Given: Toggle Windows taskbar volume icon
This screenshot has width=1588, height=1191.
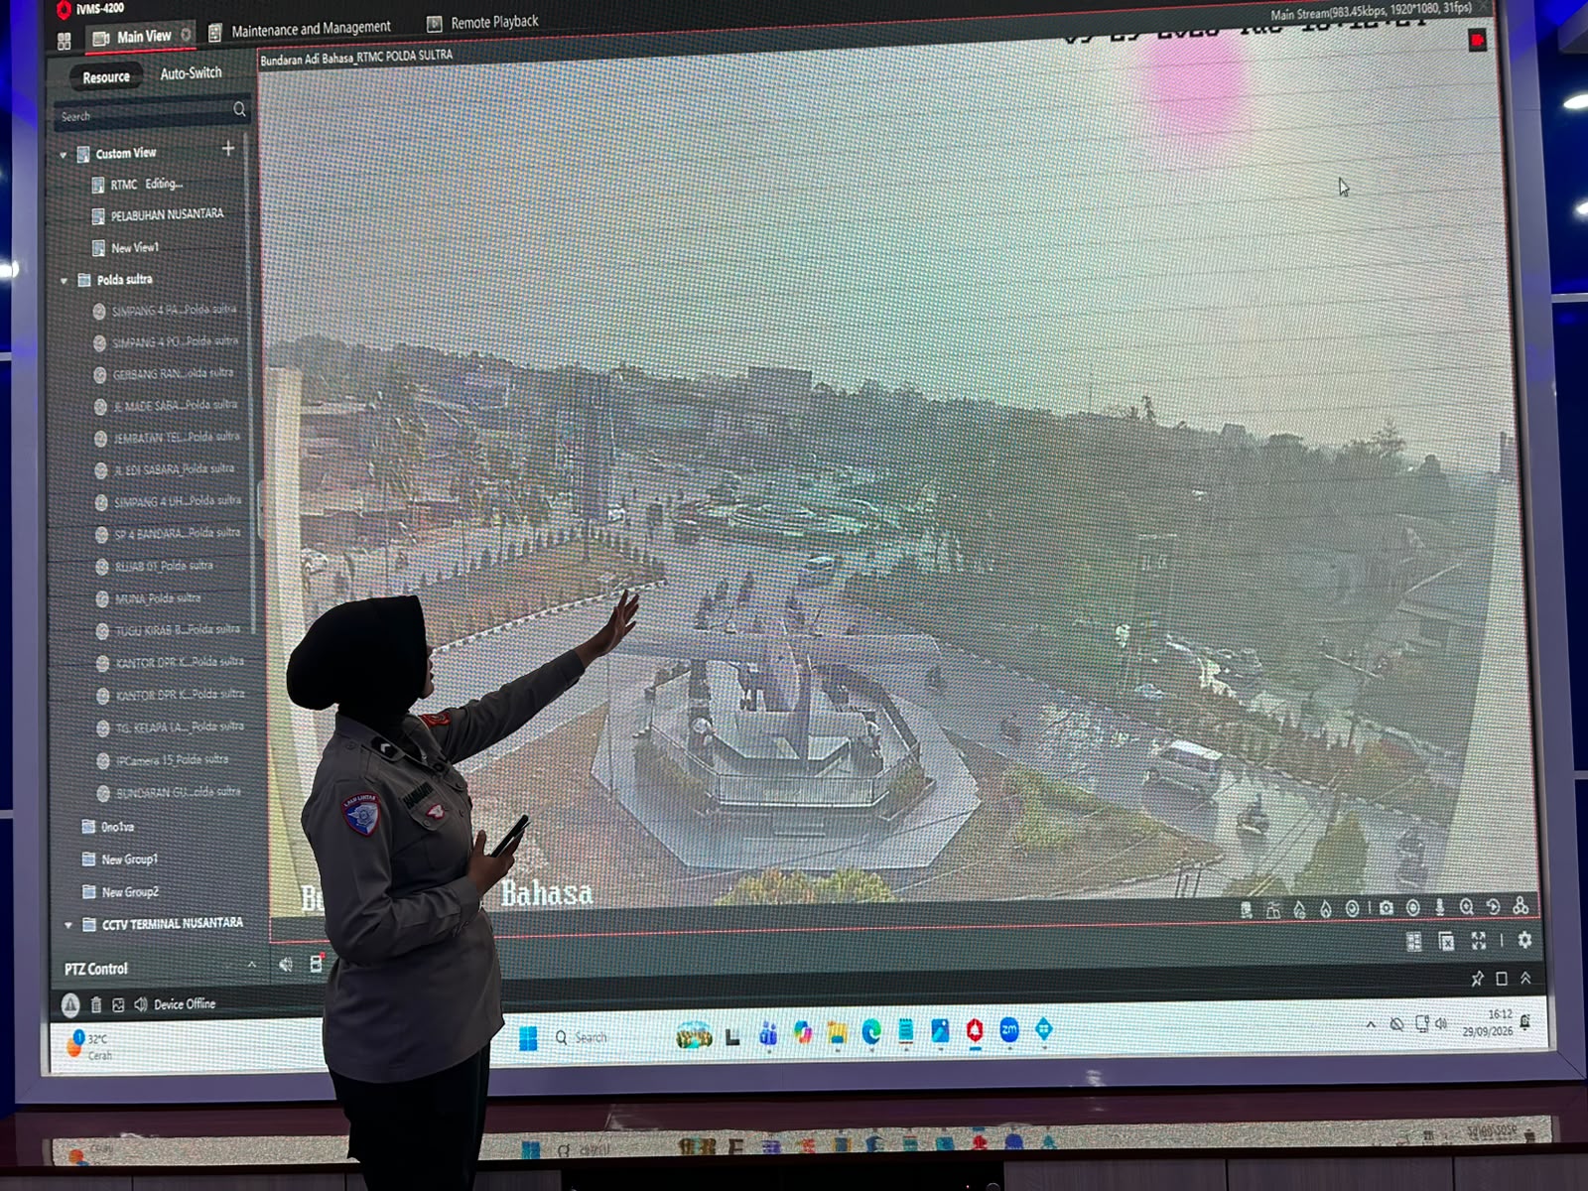Looking at the screenshot, I should click(x=1442, y=1023).
